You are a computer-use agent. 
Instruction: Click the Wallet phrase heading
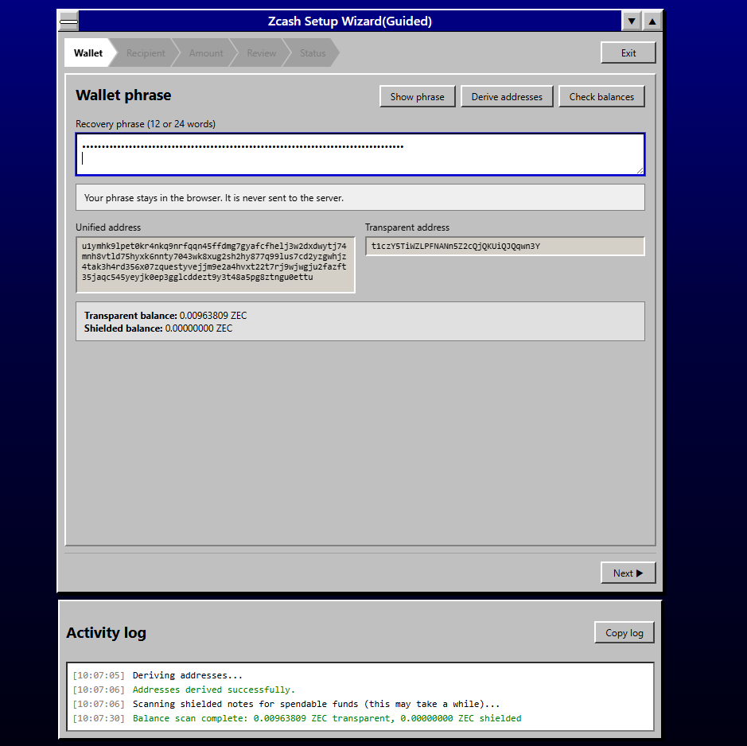pyautogui.click(x=123, y=95)
